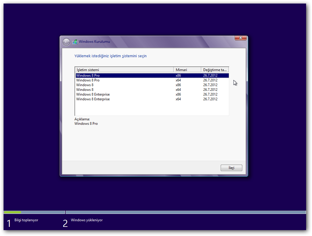
Task: Click the Değiştirme ta... column header
Action: click(215, 70)
